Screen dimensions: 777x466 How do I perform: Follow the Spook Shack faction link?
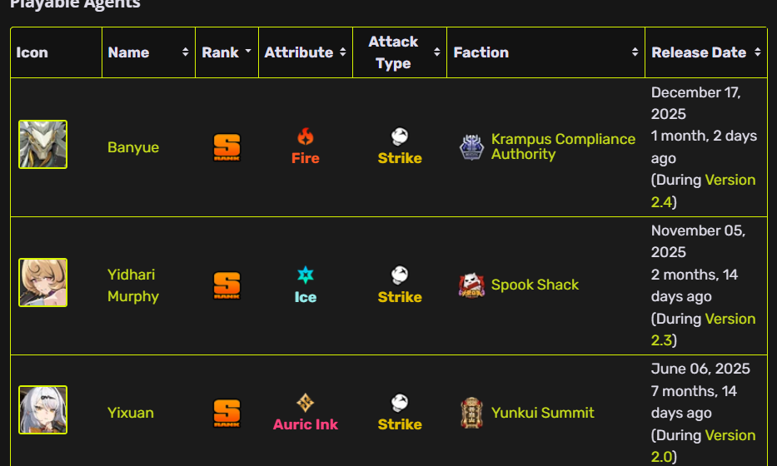(535, 285)
